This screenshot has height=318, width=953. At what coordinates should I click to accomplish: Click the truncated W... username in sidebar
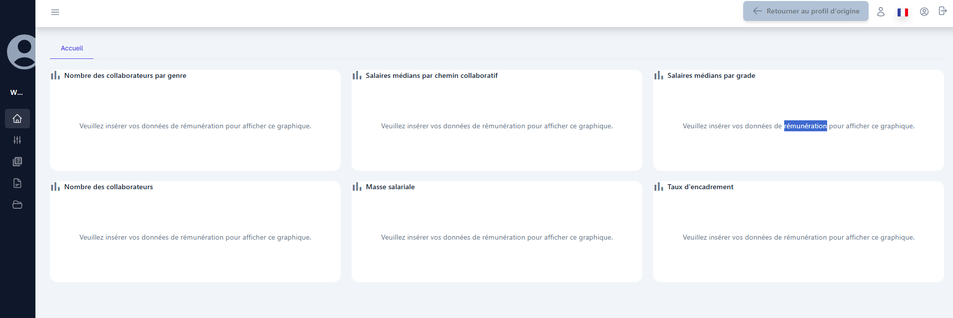16,92
